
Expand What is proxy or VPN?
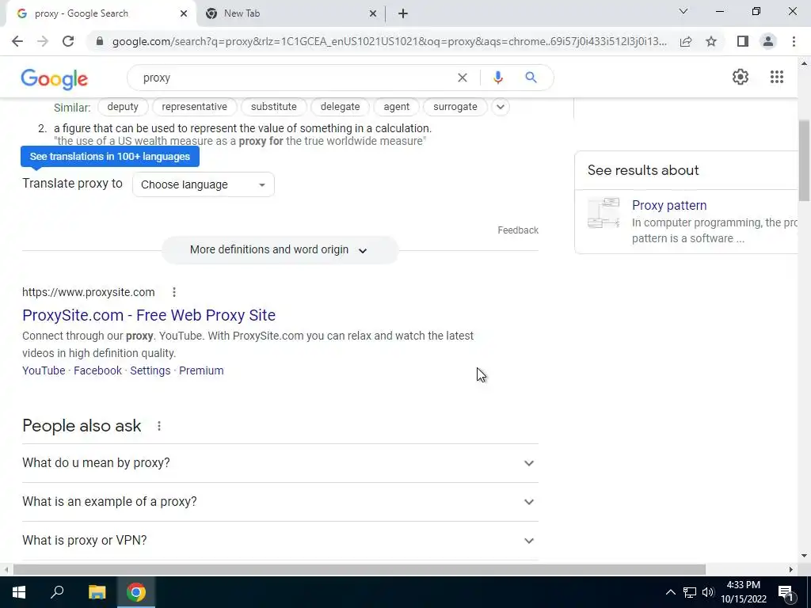point(280,540)
